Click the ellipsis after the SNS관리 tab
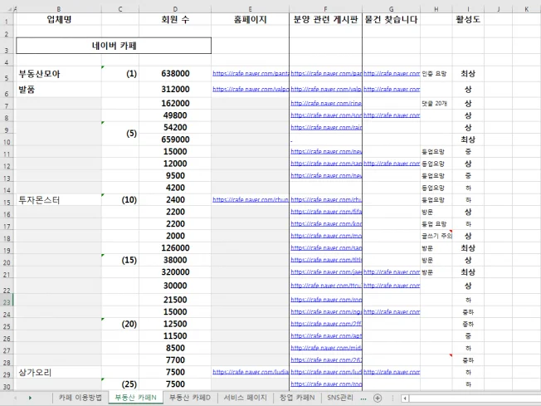Image resolution: width=541 pixels, height=406 pixels. [363, 399]
